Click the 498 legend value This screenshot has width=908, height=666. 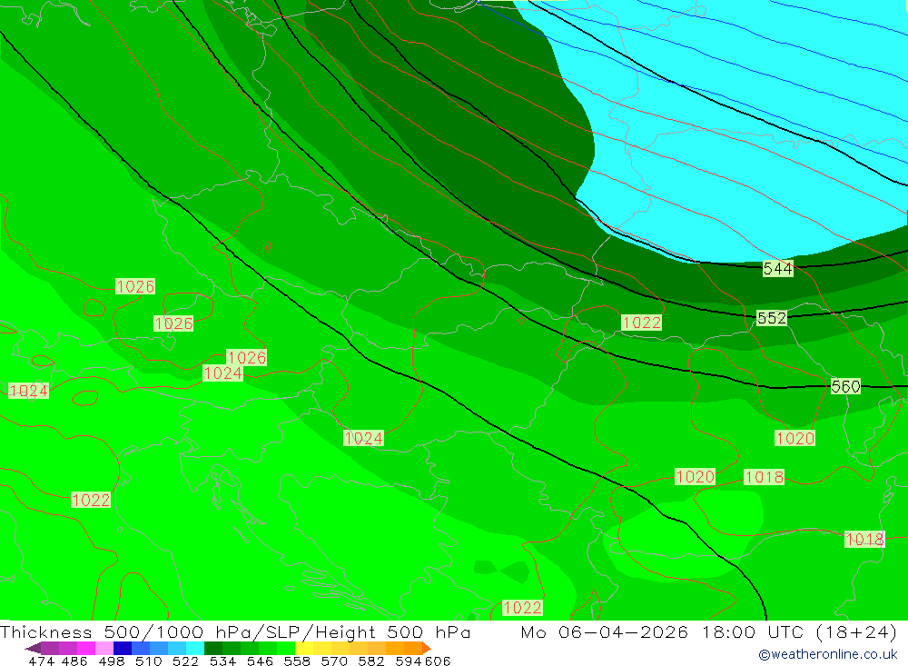(x=111, y=661)
